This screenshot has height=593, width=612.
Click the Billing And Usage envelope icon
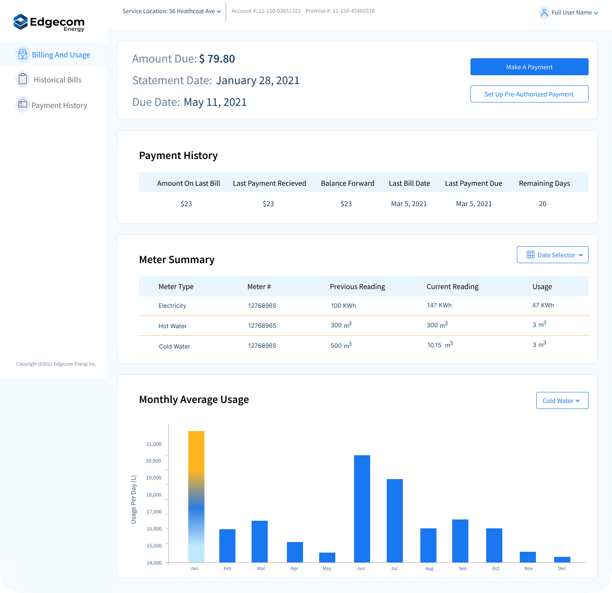(x=23, y=54)
